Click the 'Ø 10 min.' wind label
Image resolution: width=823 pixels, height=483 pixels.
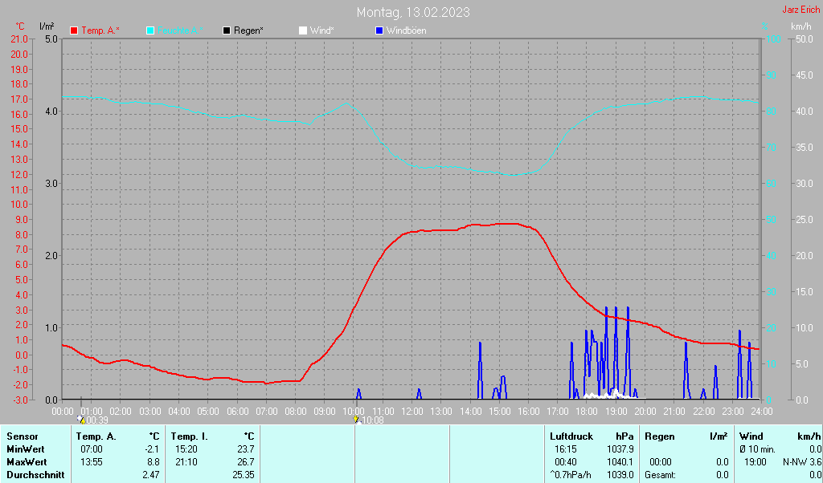coord(757,449)
